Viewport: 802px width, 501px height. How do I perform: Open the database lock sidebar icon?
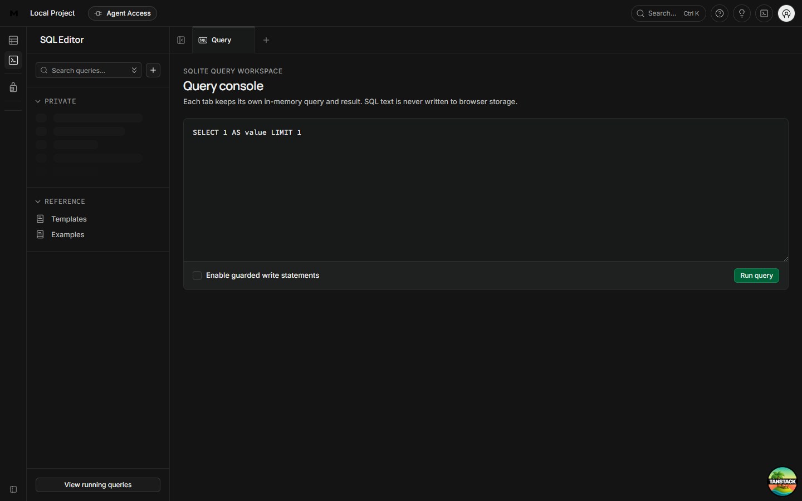[13, 87]
